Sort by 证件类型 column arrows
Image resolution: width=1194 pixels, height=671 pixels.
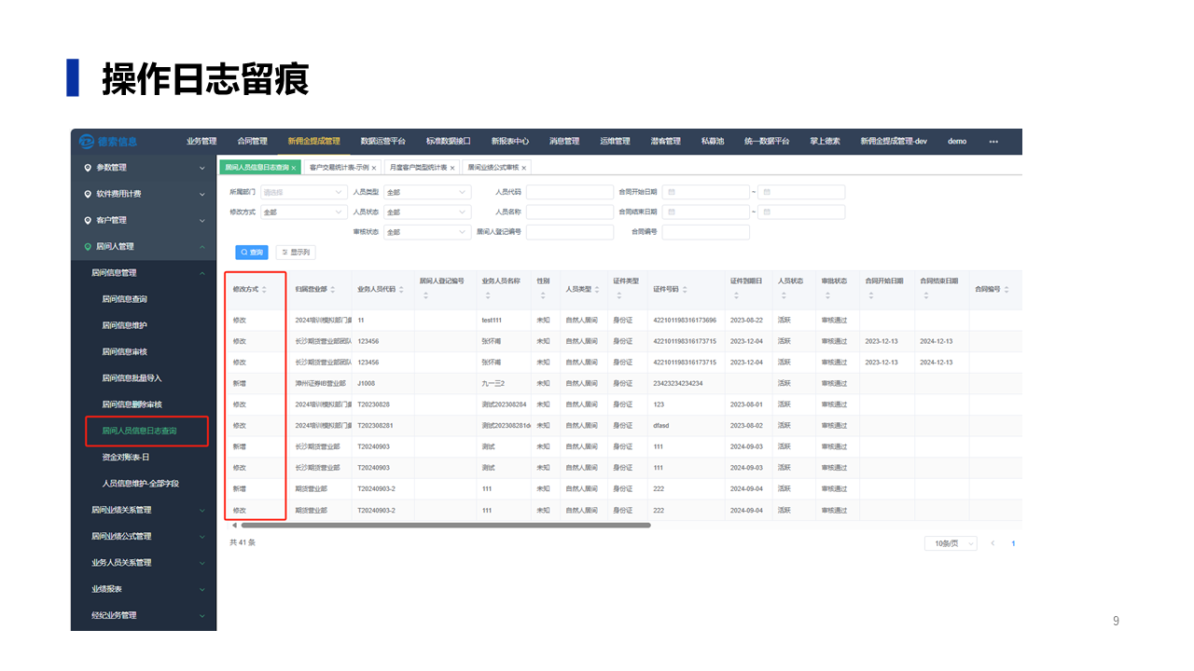click(x=619, y=296)
